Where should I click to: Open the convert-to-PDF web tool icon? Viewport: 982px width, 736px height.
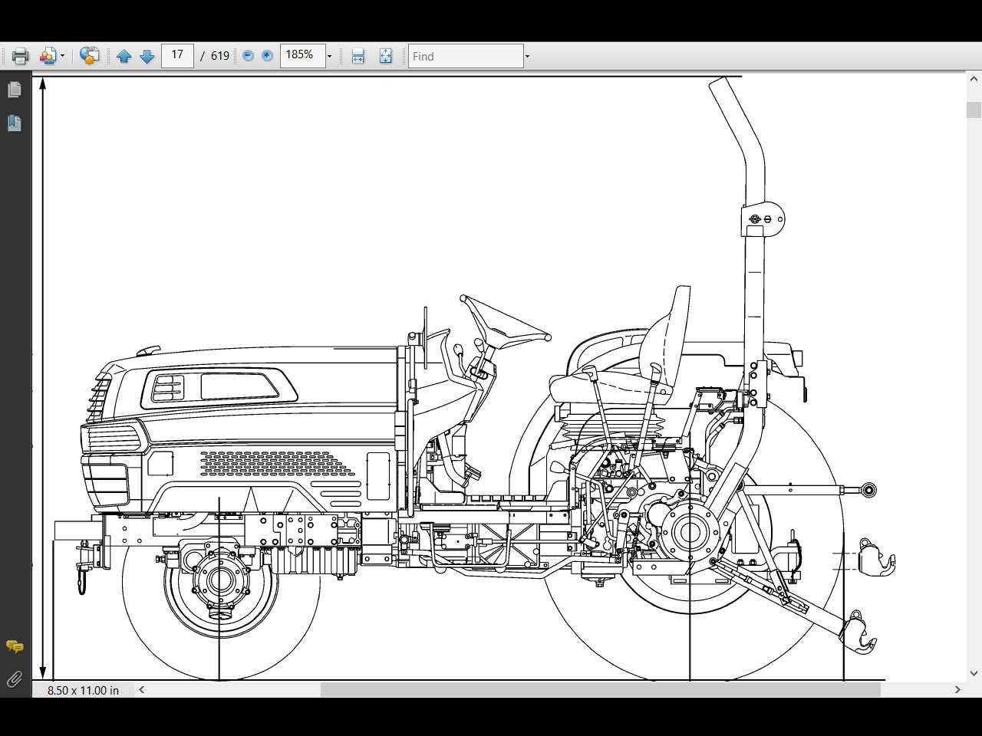89,55
